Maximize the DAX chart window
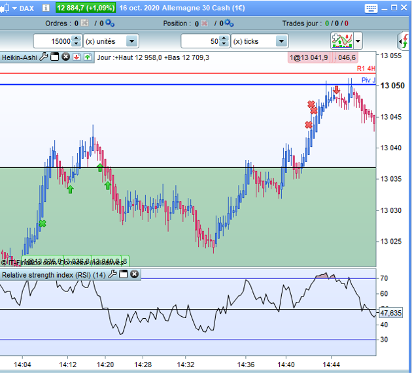This screenshot has height=373, width=412. pyautogui.click(x=394, y=8)
